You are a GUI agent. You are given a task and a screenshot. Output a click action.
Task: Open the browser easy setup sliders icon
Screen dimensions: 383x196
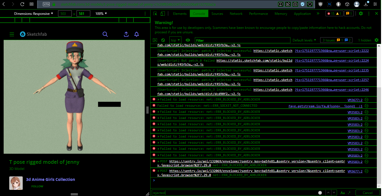[375, 4]
